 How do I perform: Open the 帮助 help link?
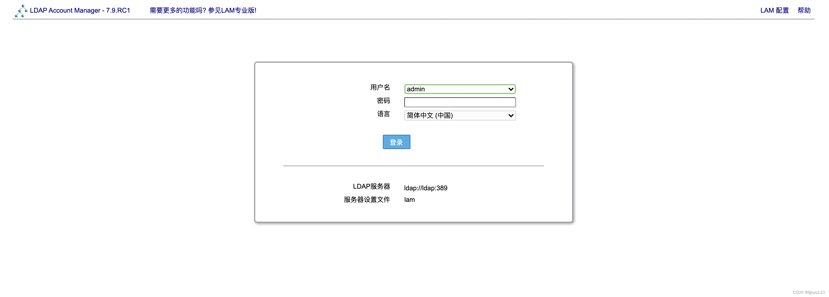pyautogui.click(x=804, y=10)
